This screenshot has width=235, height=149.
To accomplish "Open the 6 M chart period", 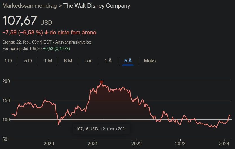I will coord(68,61).
